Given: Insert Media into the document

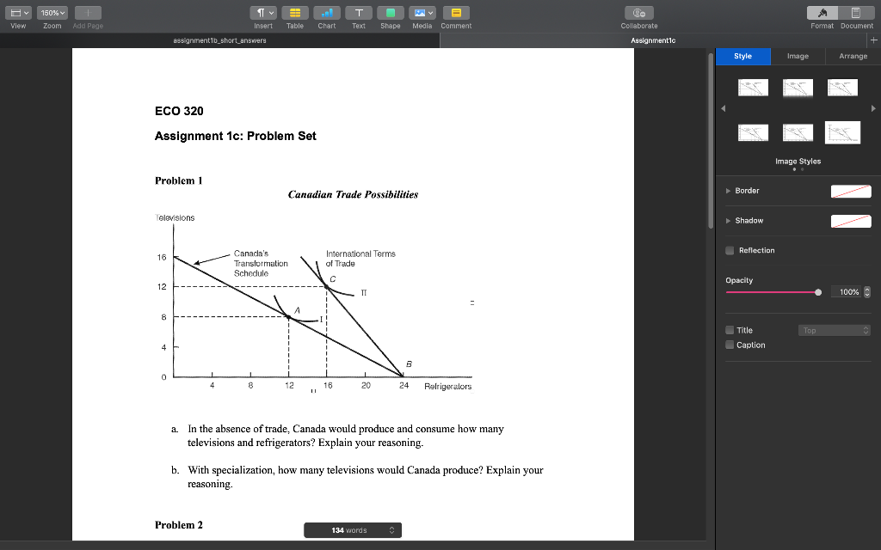Looking at the screenshot, I should (422, 12).
